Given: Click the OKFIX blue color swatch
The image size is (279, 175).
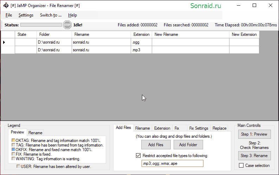Looking at the screenshot, I should pos(13,149).
